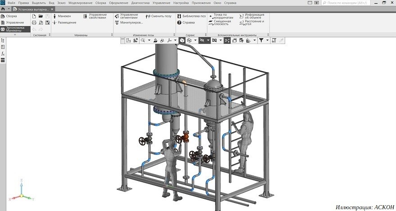This screenshot has width=396, height=211.
Task: Open the model tree panel icon
Action: 3,40
